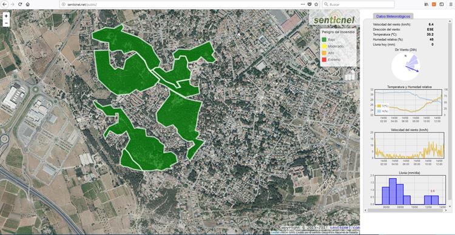This screenshot has width=455, height=235.
Task: Open the Firefox library icon
Action: click(426, 4)
